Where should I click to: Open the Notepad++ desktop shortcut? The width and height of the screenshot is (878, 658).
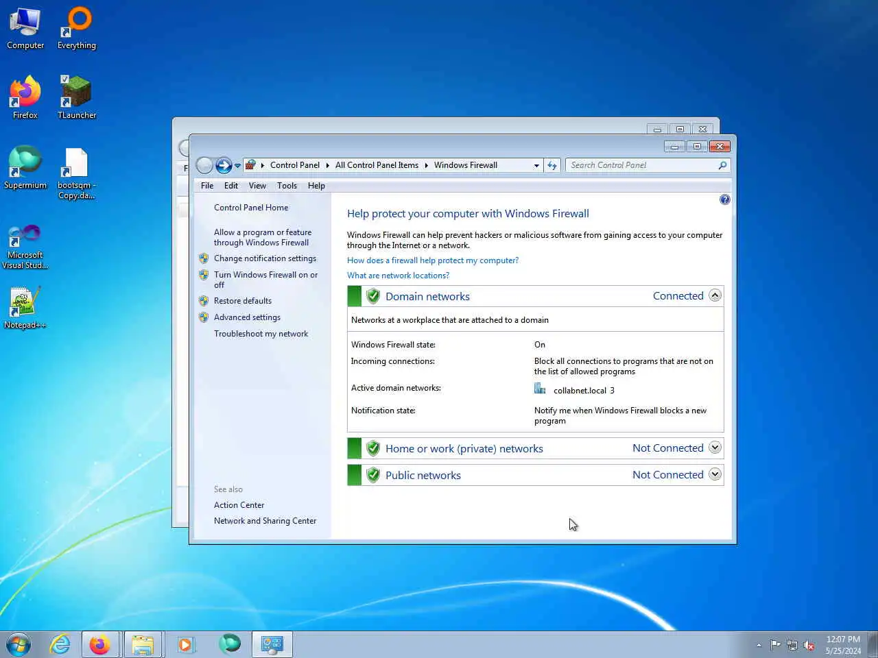(25, 308)
